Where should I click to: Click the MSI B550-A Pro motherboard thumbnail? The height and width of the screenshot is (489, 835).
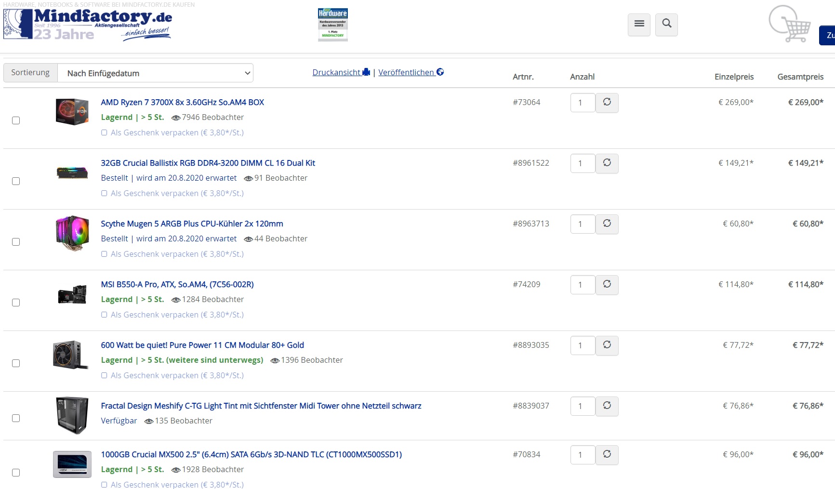click(72, 294)
